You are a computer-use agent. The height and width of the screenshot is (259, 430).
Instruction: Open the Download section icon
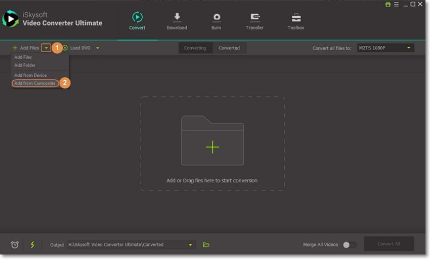pyautogui.click(x=177, y=17)
